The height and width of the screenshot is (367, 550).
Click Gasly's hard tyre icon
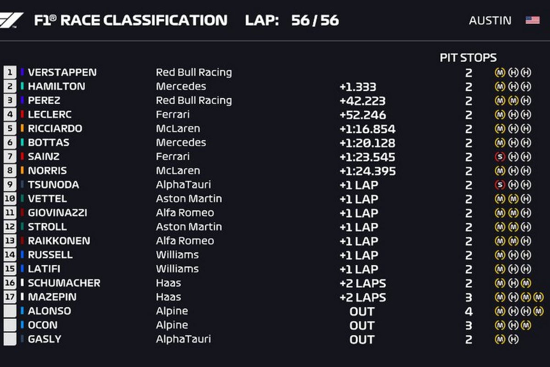pos(513,339)
